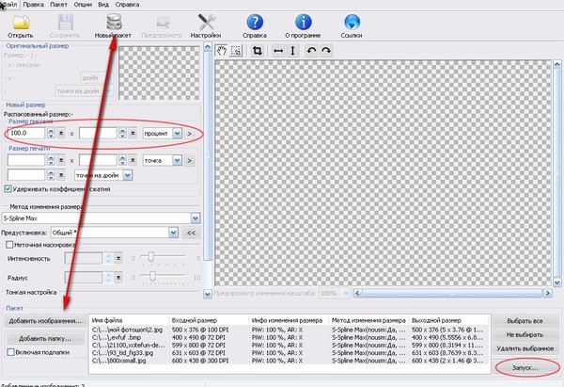This screenshot has height=387, width=564.
Task: Click the Выходной размер column header
Action: tap(449, 320)
